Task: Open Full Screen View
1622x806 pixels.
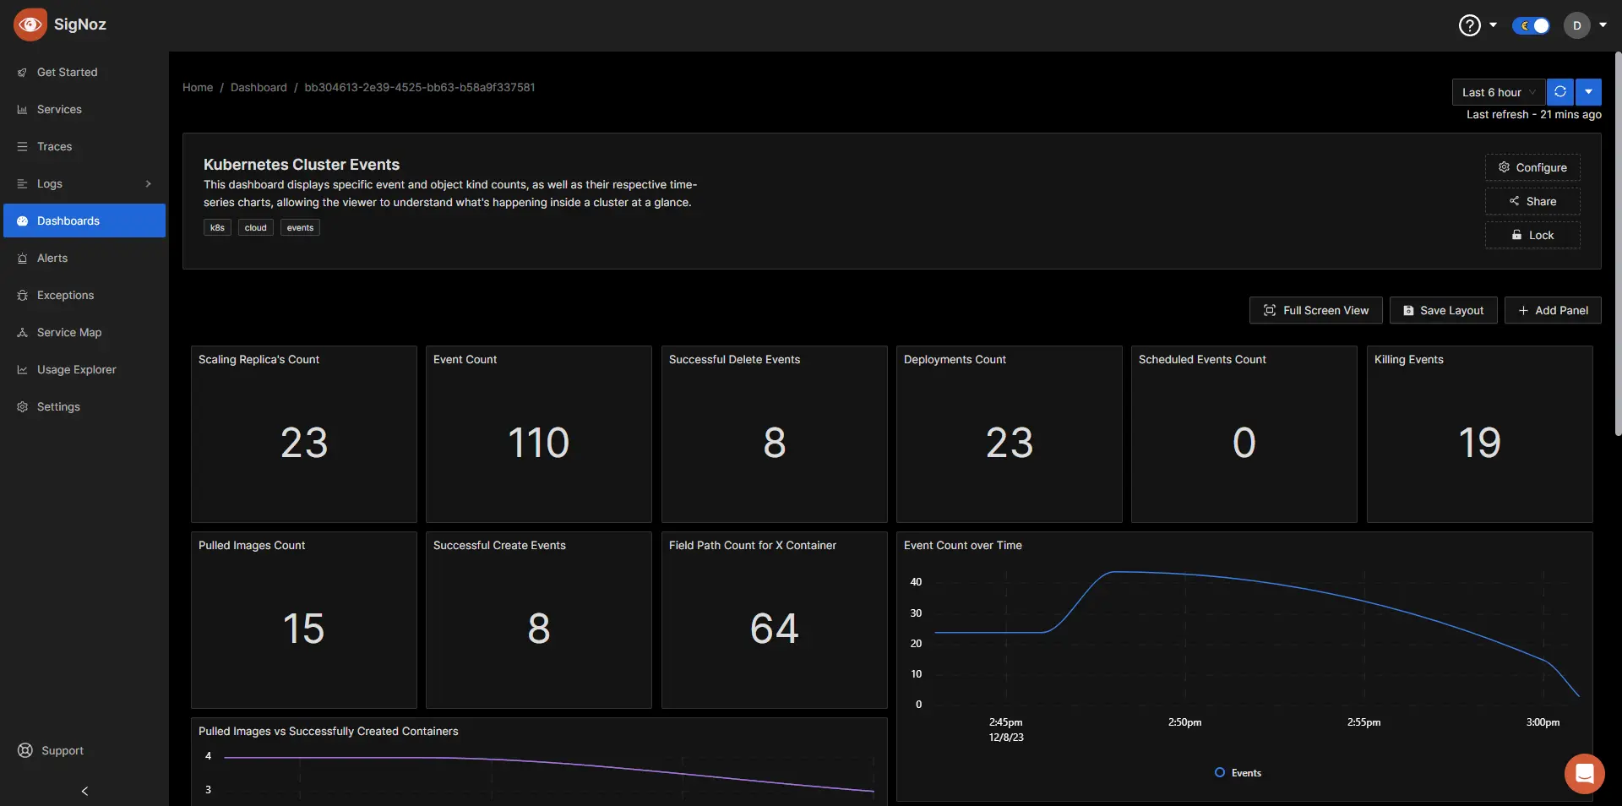Action: coord(1315,310)
